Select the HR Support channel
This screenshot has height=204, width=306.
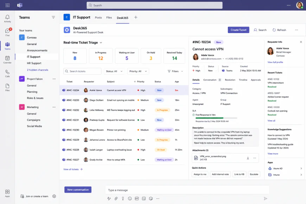[x=34, y=63]
